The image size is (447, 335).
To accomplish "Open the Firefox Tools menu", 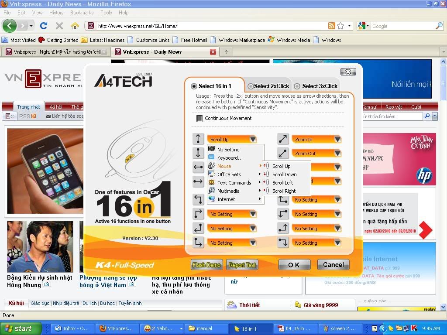I will (106, 13).
